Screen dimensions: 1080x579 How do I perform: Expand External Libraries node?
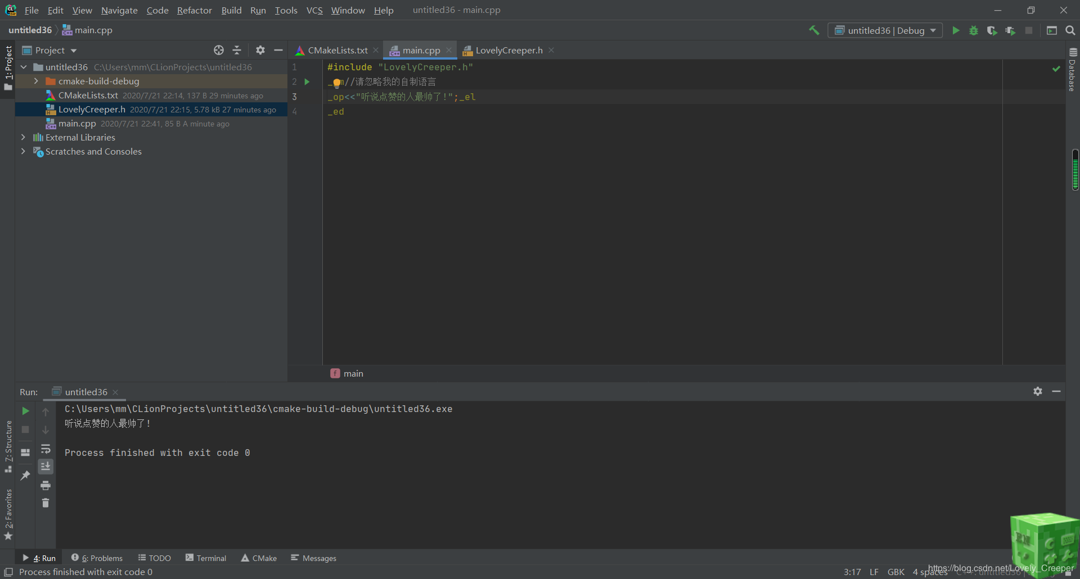23,137
